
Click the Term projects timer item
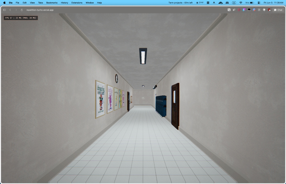pos(180,3)
